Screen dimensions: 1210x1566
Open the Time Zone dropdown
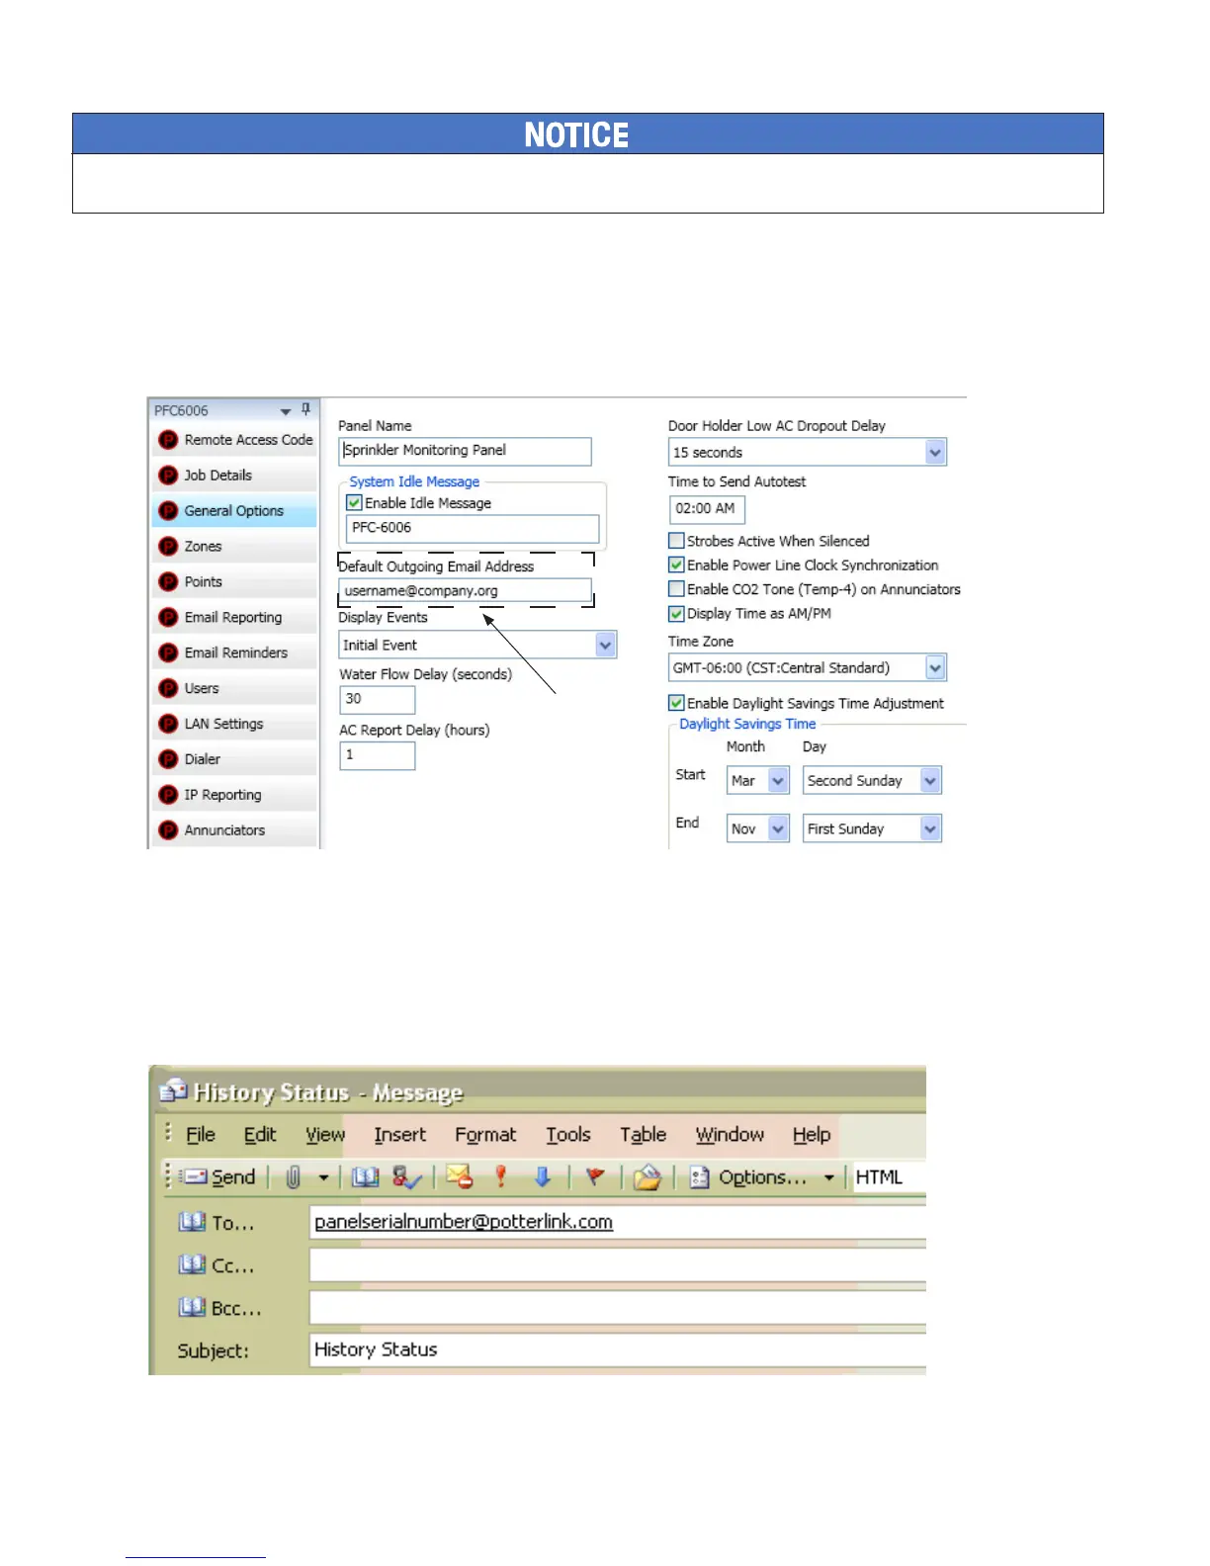point(935,668)
